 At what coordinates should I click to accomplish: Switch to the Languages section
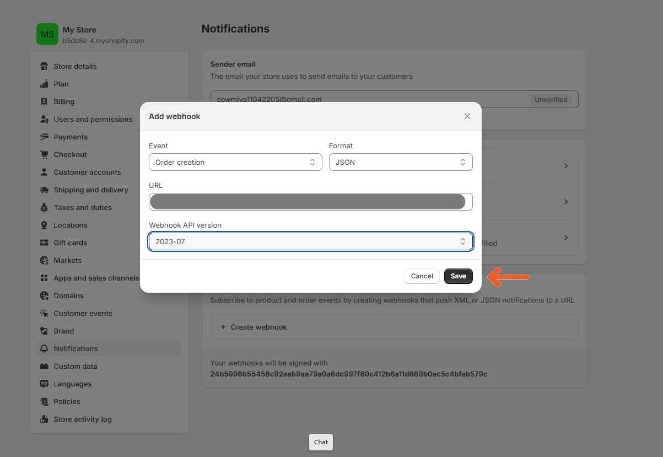[72, 384]
